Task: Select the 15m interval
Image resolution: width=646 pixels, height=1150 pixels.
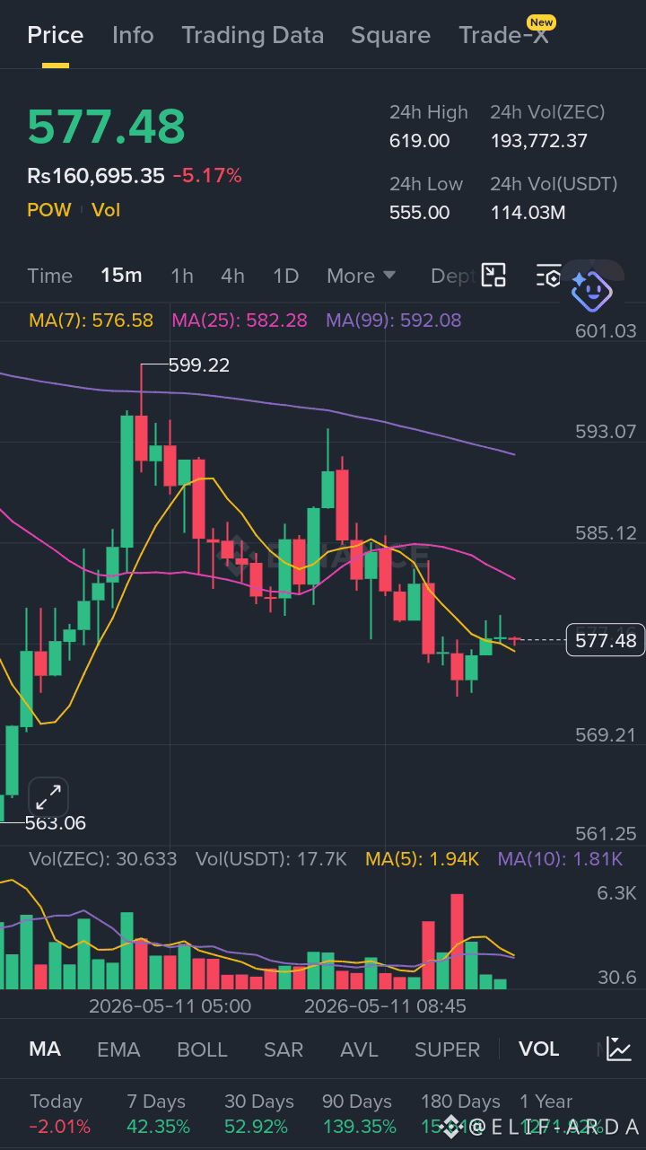Action: tap(121, 276)
